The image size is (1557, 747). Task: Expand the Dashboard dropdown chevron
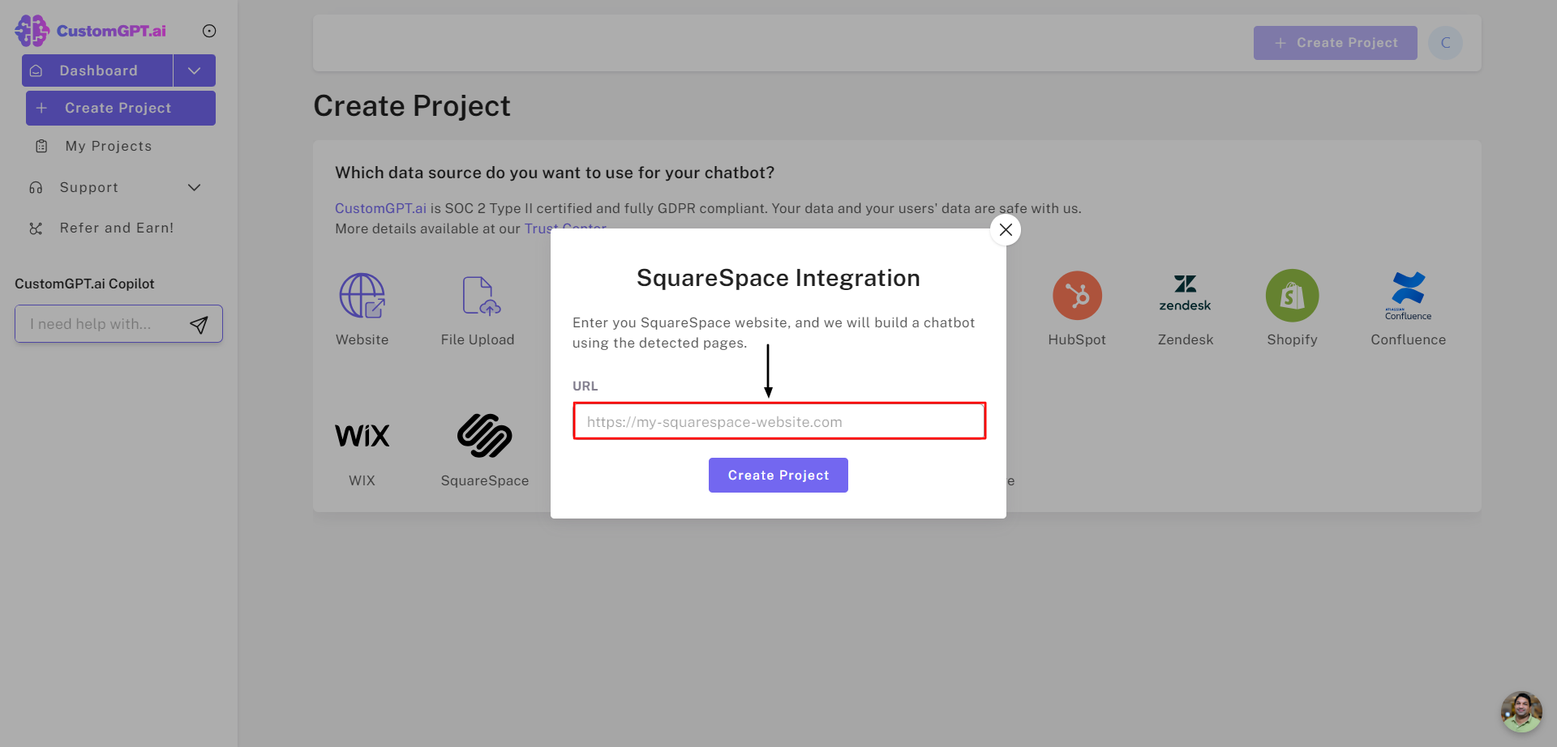pos(195,70)
